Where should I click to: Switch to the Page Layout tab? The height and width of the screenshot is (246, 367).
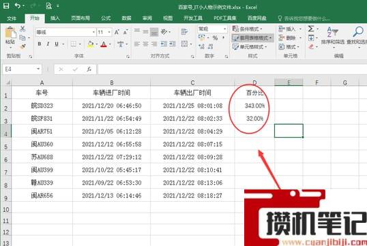tap(80, 18)
